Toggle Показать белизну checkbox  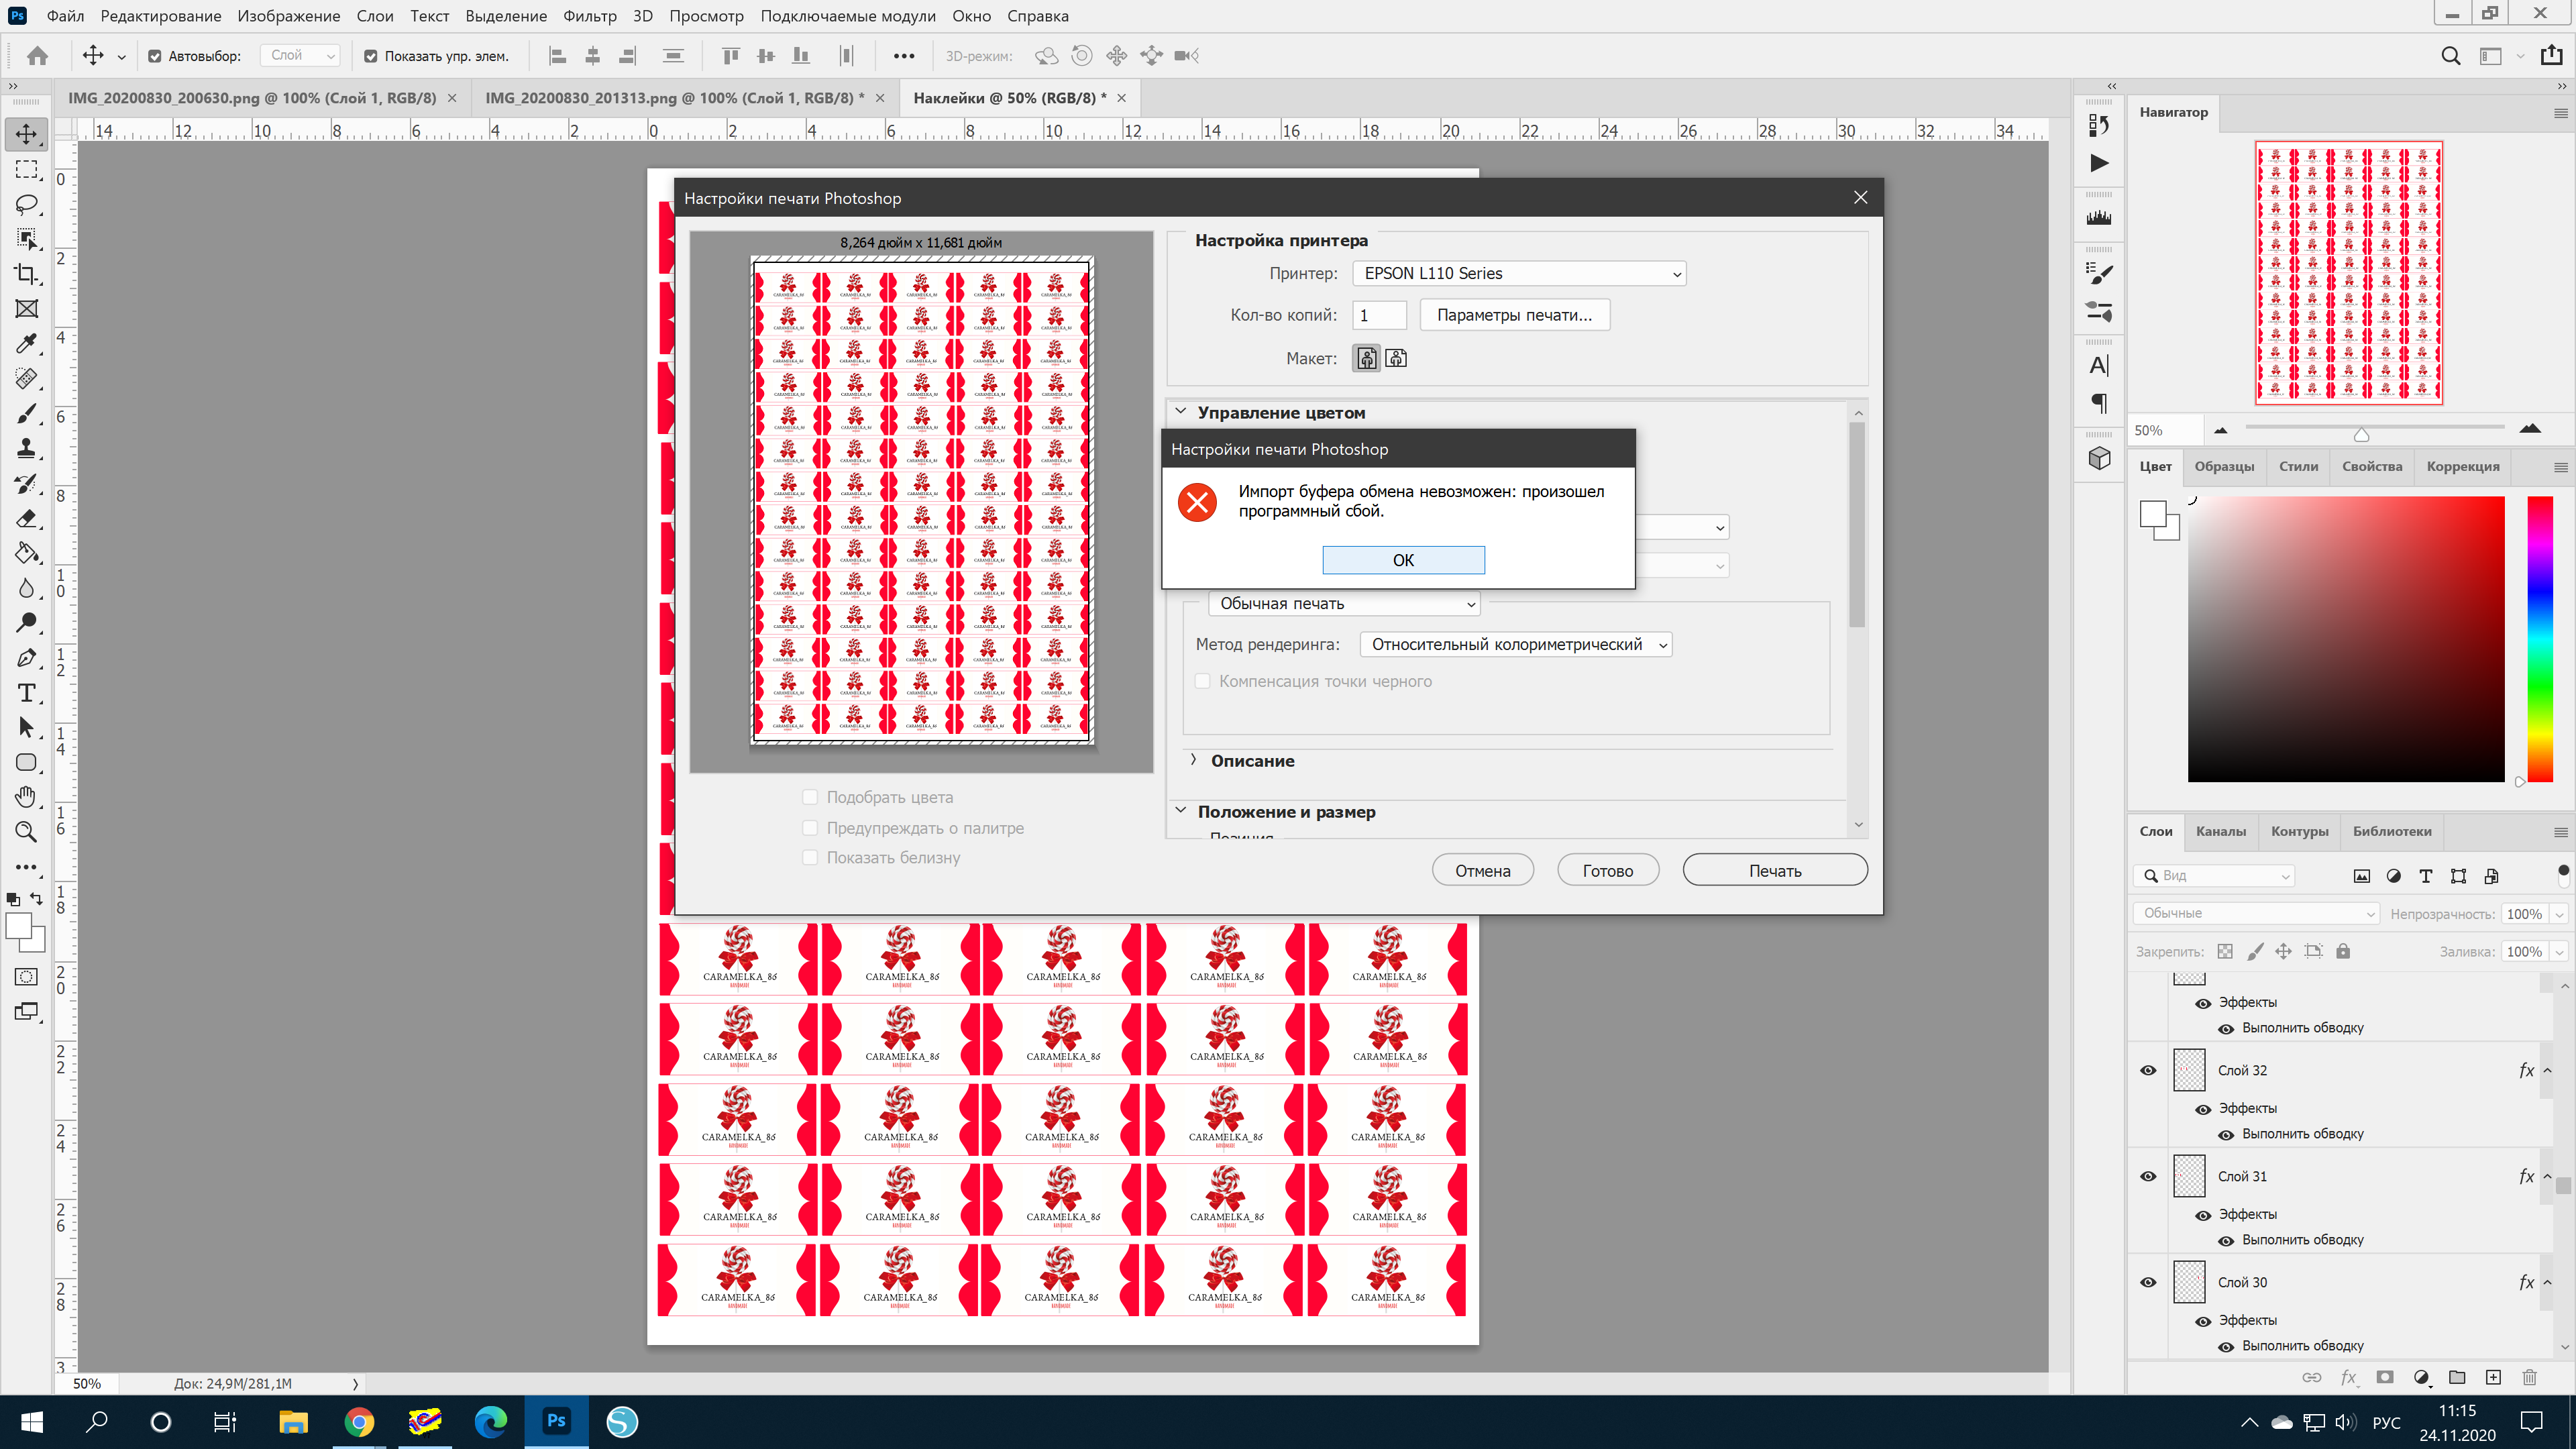(810, 857)
